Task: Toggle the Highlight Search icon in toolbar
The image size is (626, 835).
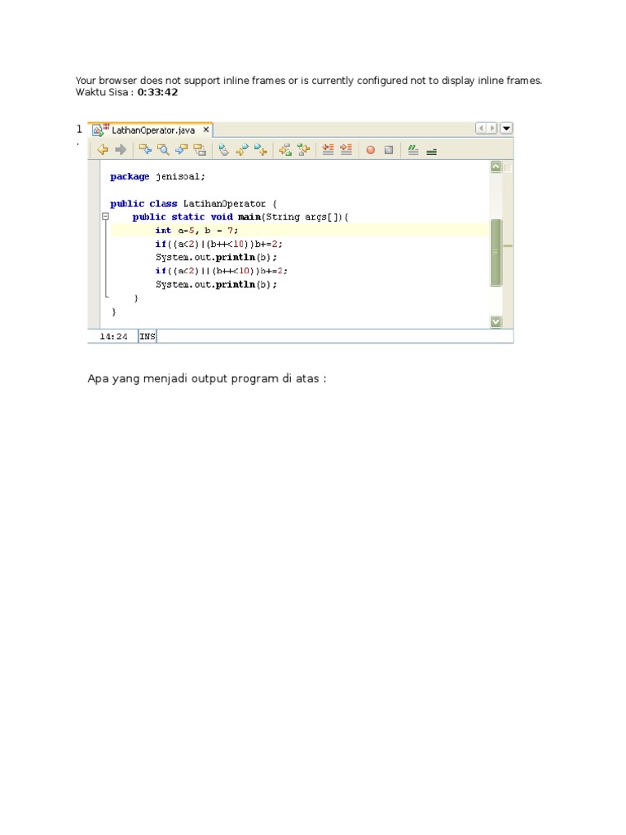Action: pyautogui.click(x=199, y=149)
